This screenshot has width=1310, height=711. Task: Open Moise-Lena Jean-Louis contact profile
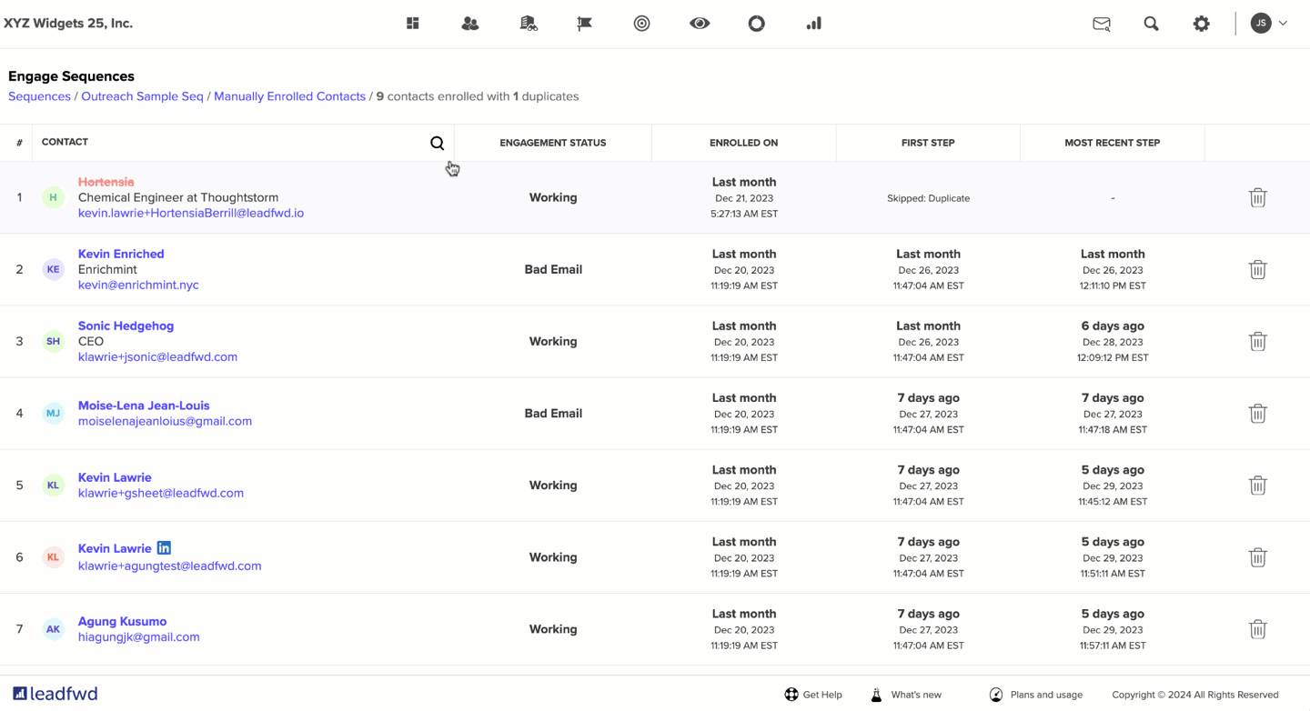point(144,406)
